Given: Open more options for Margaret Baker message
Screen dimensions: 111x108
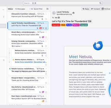Looking at the screenshot, I should 46,78.
